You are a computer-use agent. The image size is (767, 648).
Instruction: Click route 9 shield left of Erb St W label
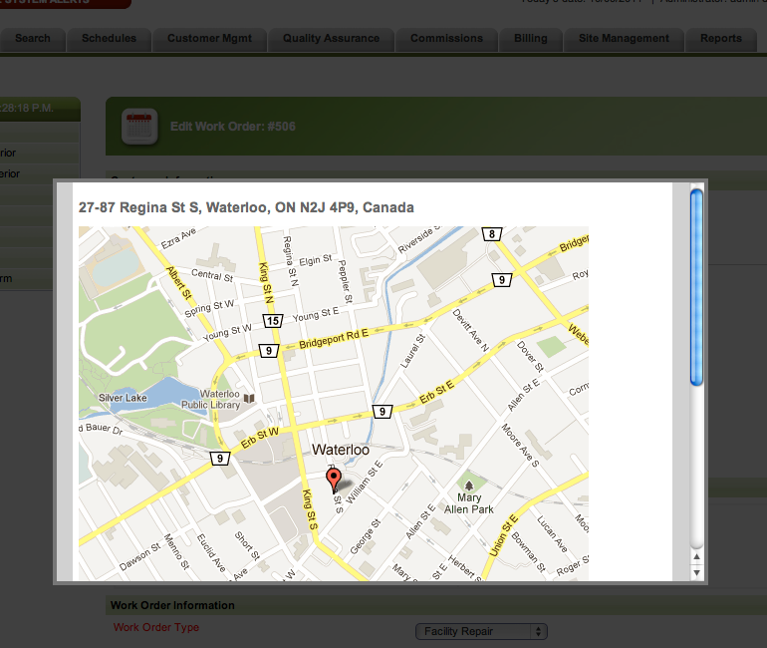click(x=220, y=459)
